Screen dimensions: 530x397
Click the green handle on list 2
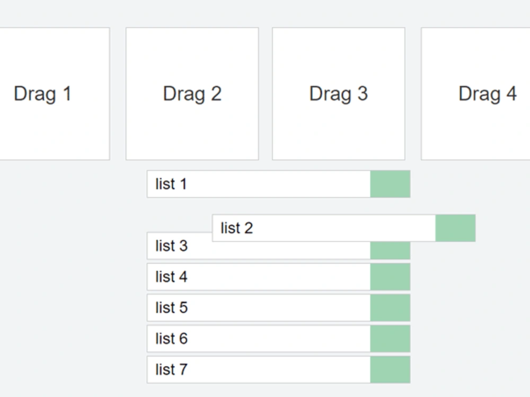point(455,228)
